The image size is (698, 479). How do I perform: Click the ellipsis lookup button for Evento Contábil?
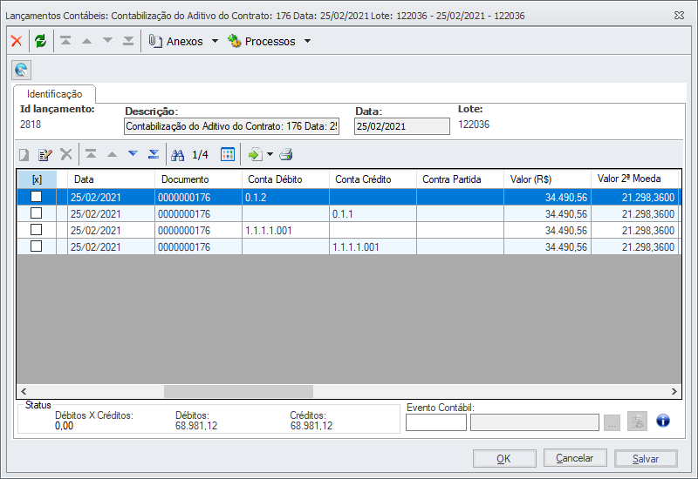[612, 422]
